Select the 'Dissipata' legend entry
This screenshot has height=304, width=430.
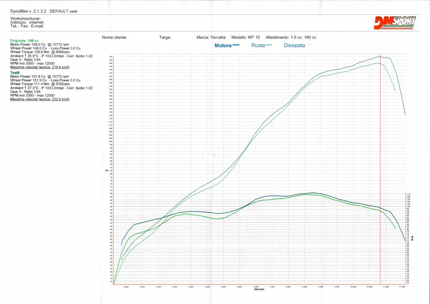click(298, 45)
